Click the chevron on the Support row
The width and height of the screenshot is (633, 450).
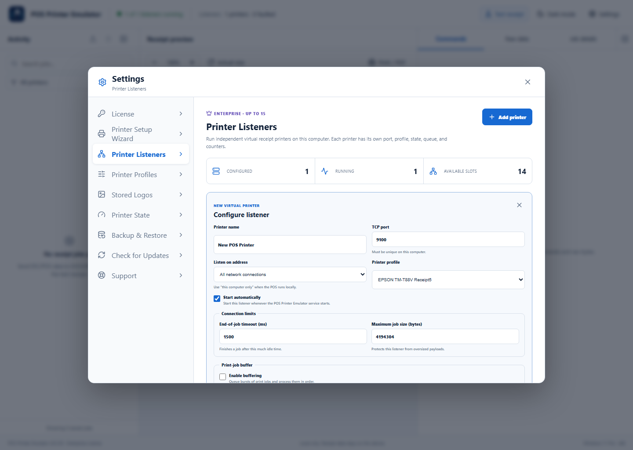[x=181, y=276]
